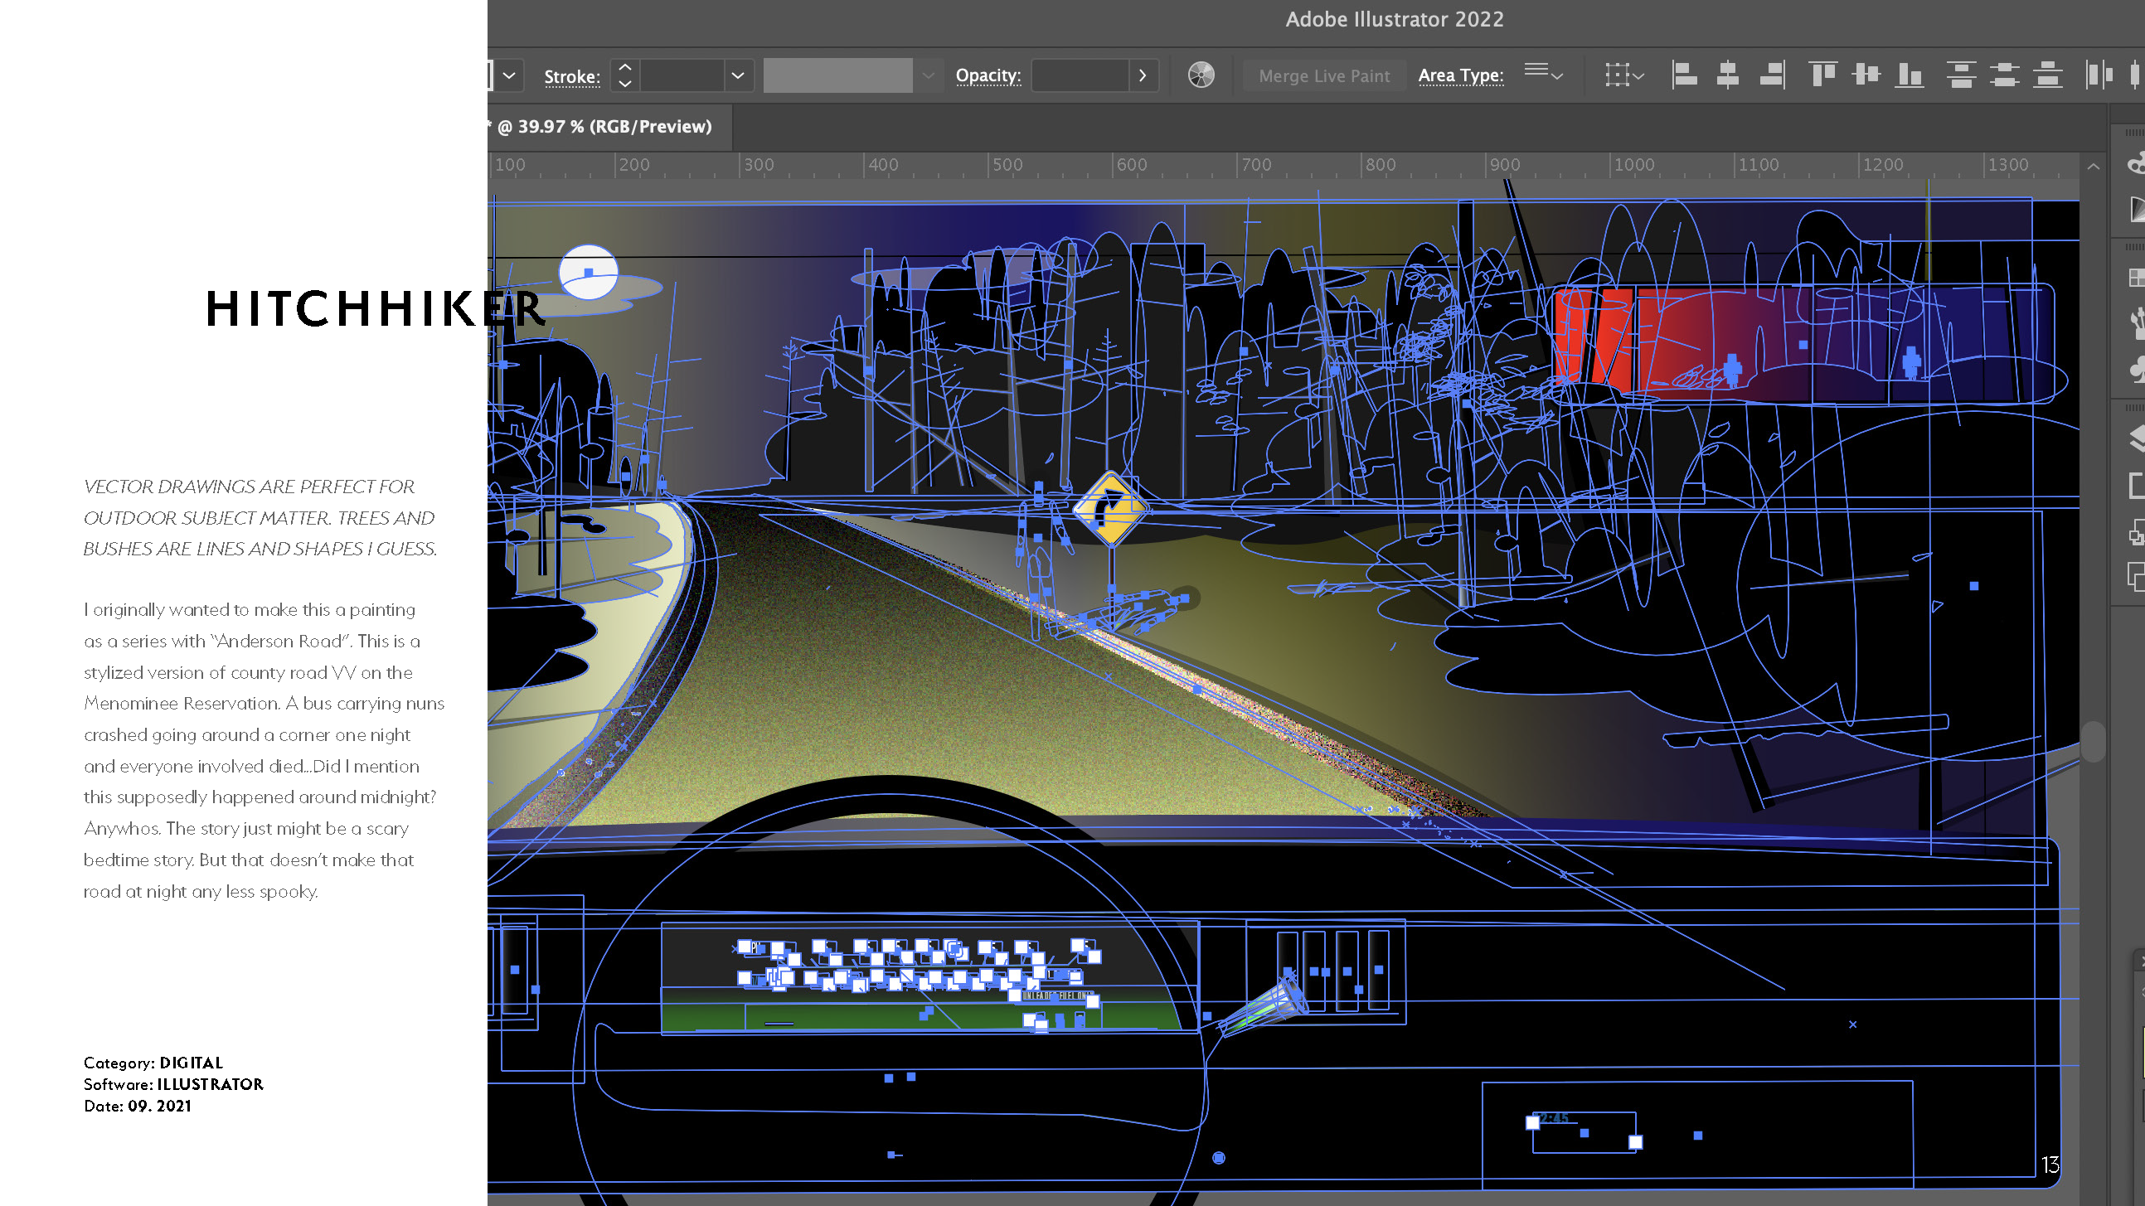Open the variable width profile dropdown arrow
The height and width of the screenshot is (1206, 2145).
click(928, 75)
